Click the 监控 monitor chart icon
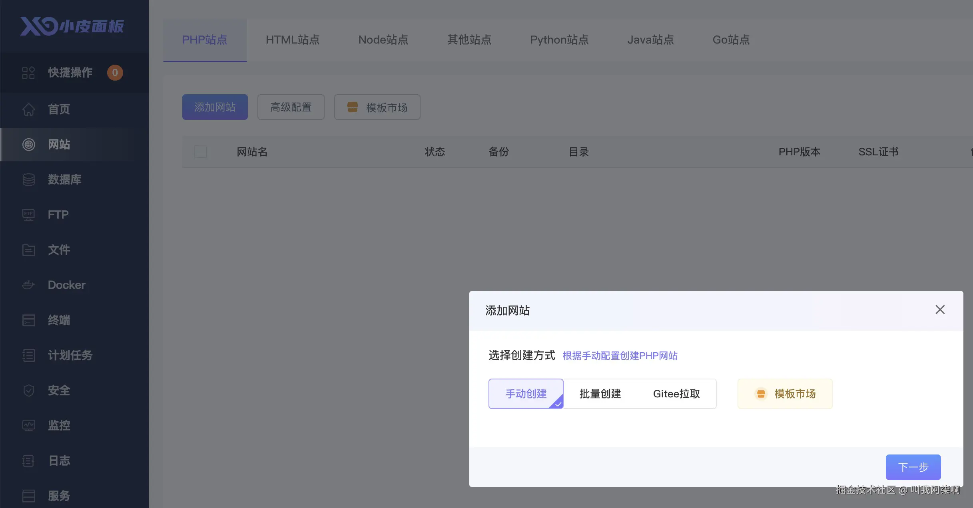This screenshot has height=508, width=973. 28,426
